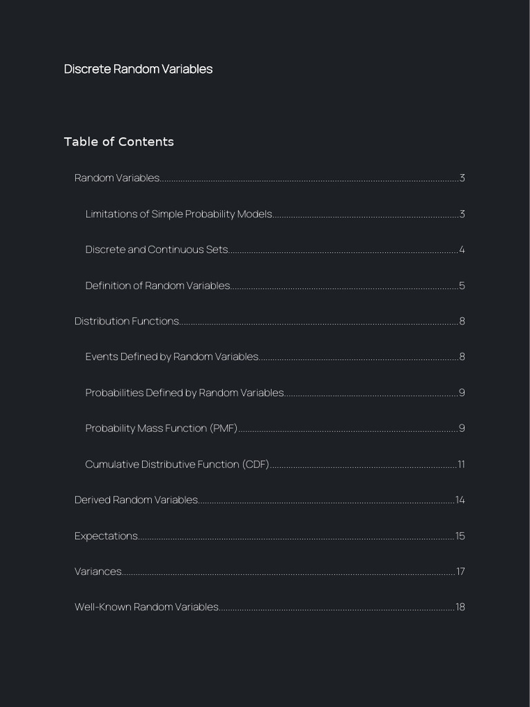Go to Limitations of Simple Probability Models
The image size is (530, 707).
point(179,214)
